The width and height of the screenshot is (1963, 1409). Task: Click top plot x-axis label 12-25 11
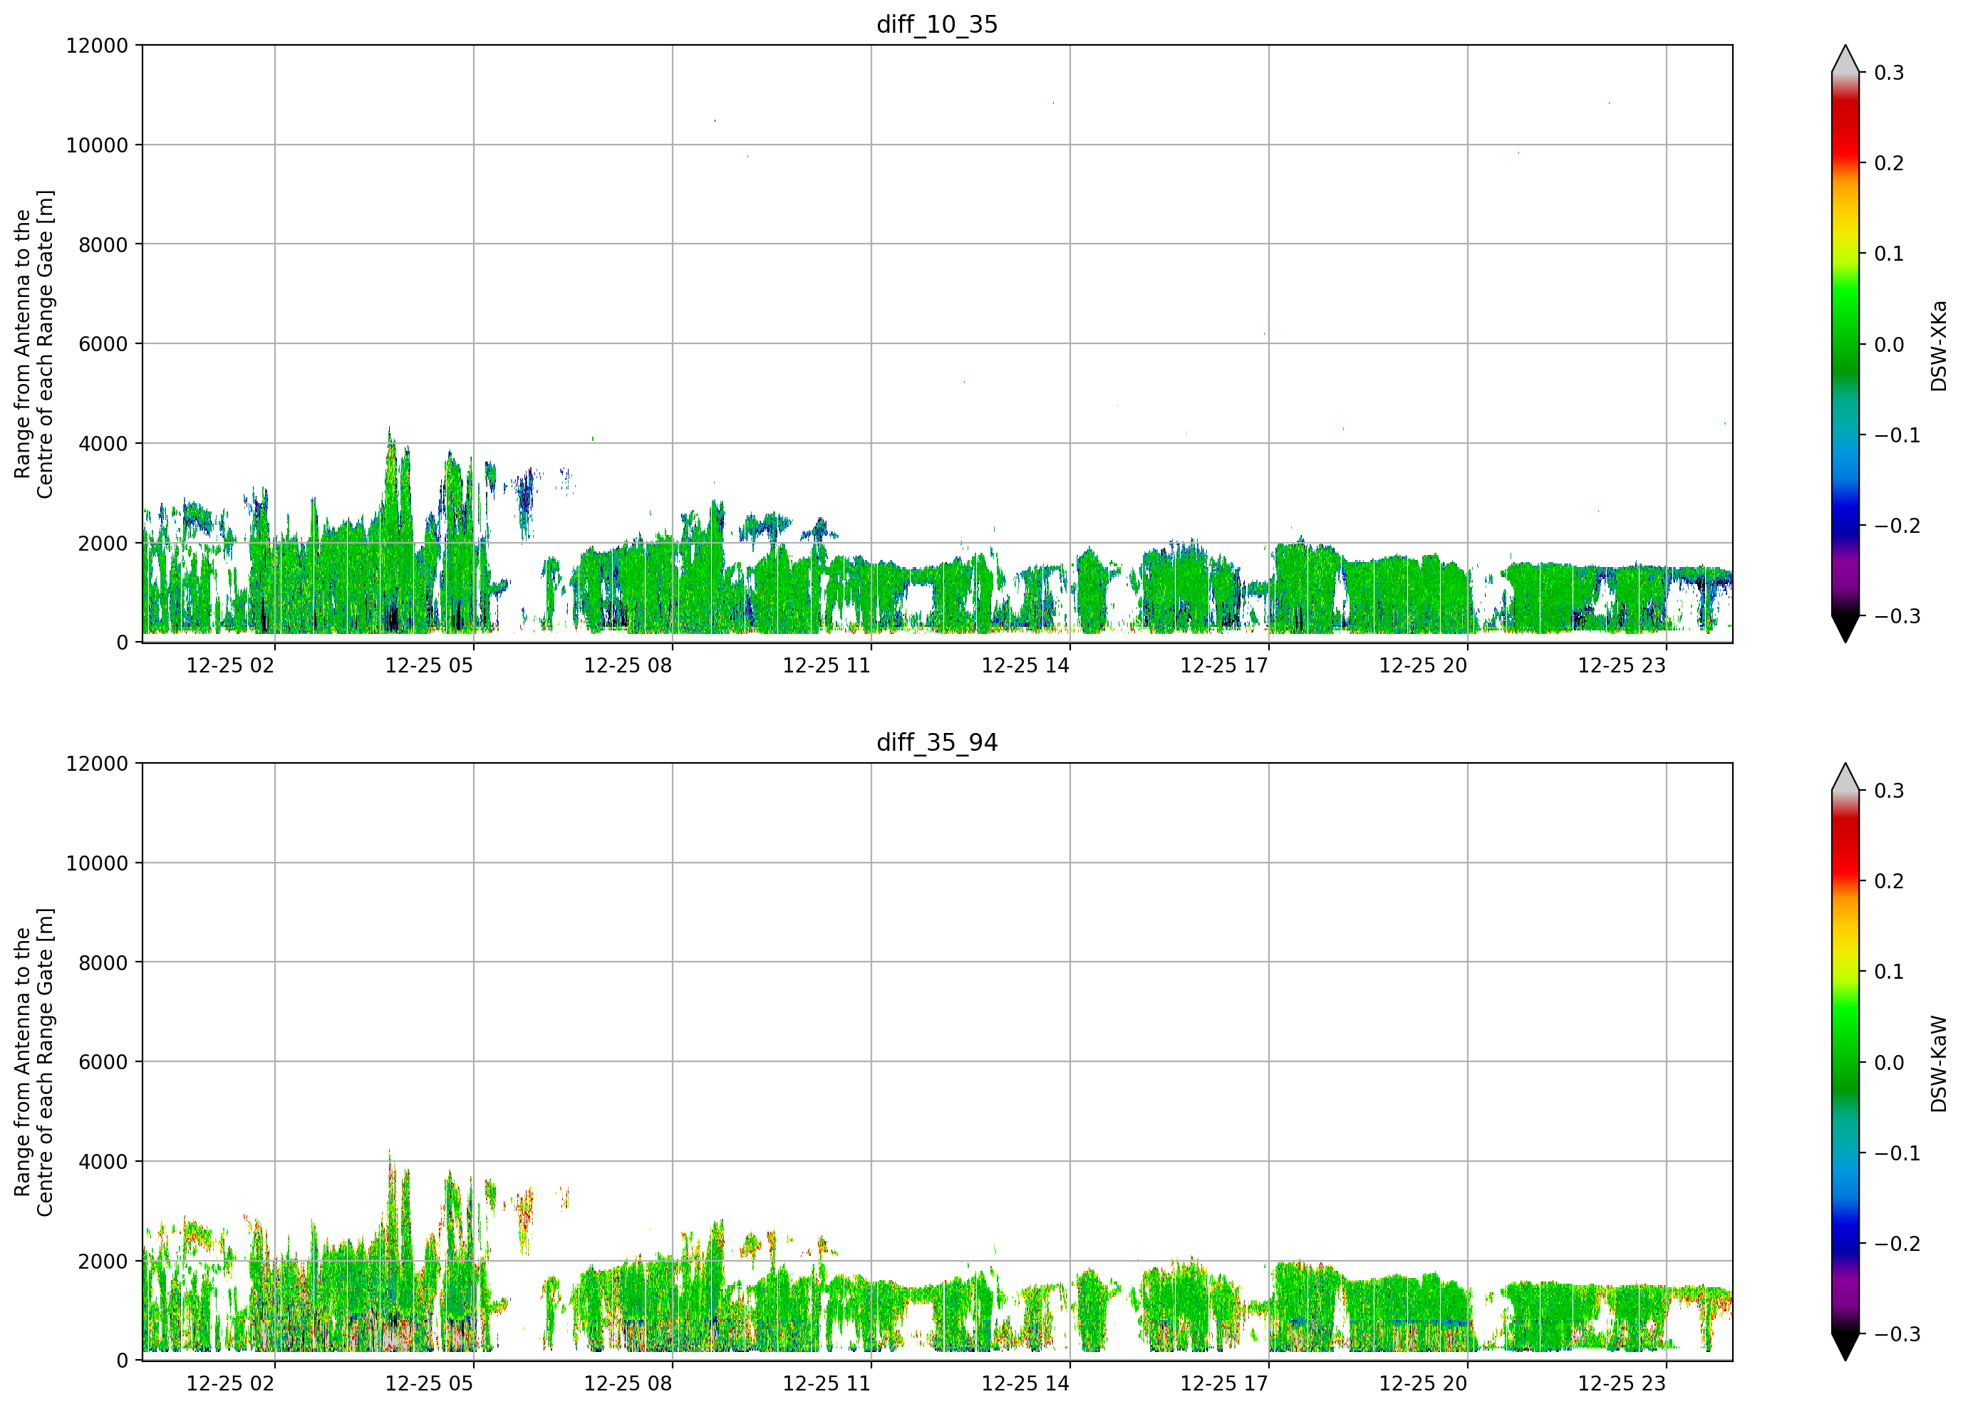click(827, 665)
